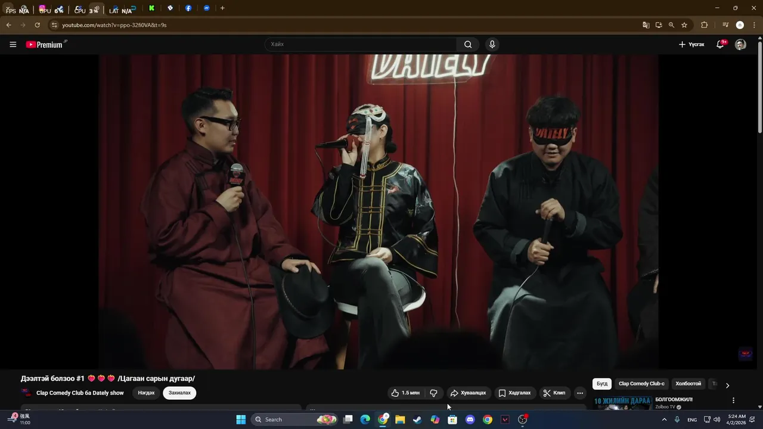Go back in browser history

pos(8,25)
